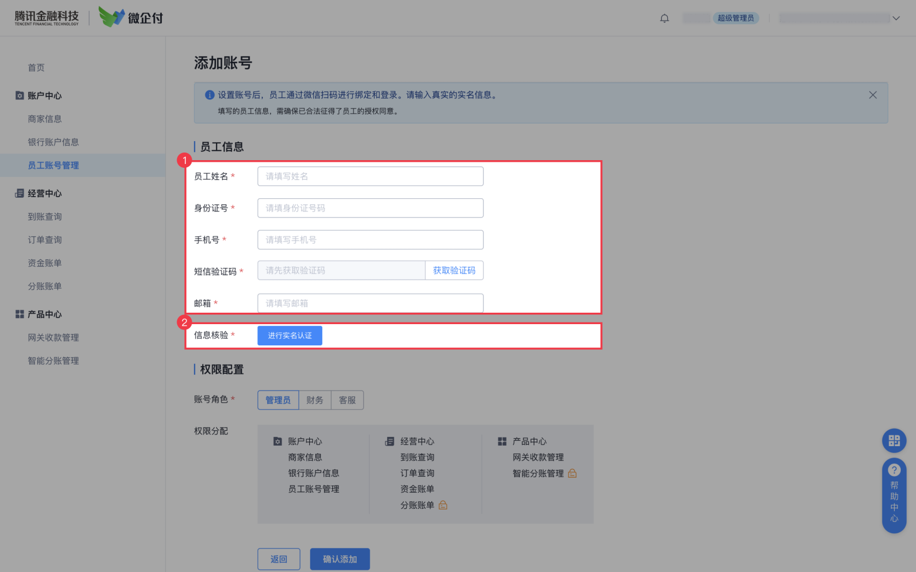Select the 管理员 account role
The width and height of the screenshot is (916, 572).
click(x=278, y=400)
